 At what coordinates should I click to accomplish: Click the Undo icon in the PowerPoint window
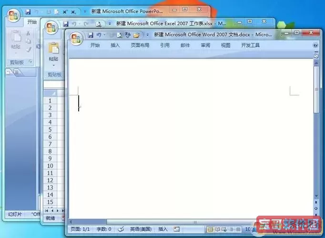pyautogui.click(x=36, y=12)
